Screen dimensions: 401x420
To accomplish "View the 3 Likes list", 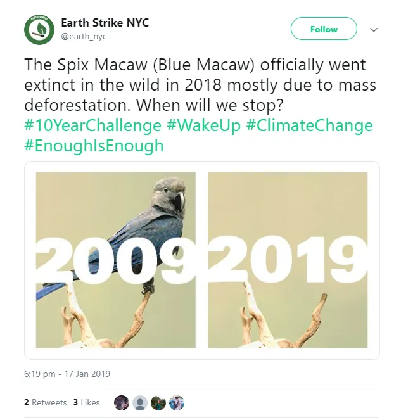I will pos(86,402).
